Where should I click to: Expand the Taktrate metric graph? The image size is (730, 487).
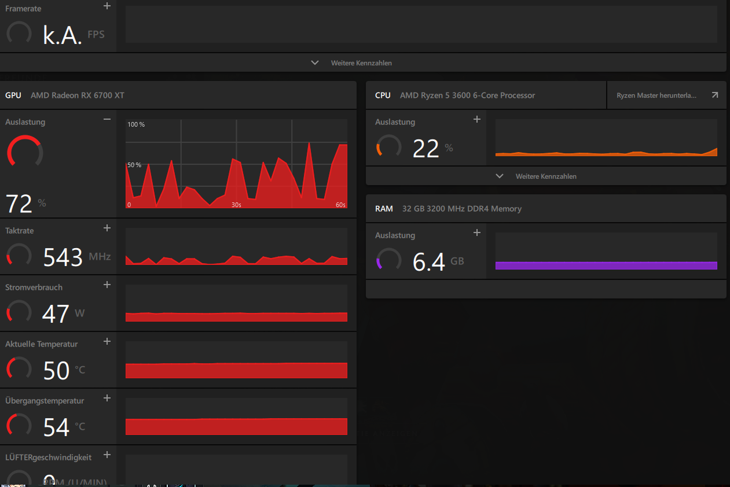[x=107, y=228]
